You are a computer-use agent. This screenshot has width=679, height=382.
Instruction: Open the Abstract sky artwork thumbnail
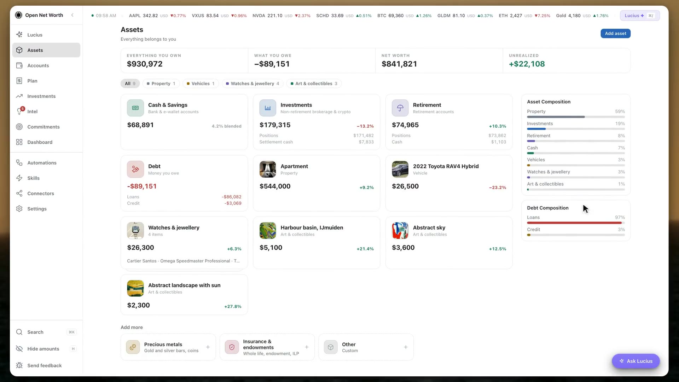(x=400, y=231)
